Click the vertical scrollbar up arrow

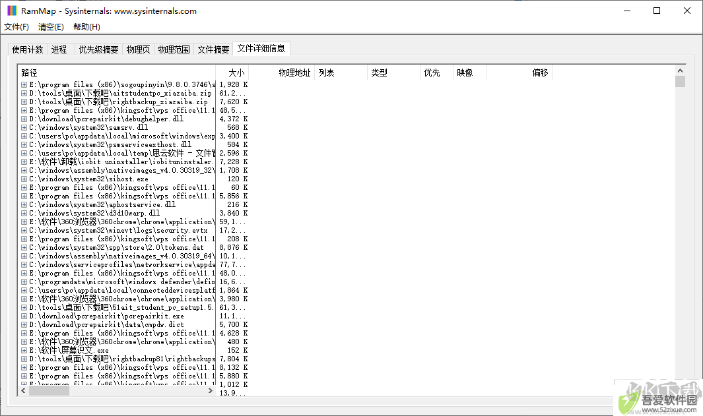pos(680,71)
